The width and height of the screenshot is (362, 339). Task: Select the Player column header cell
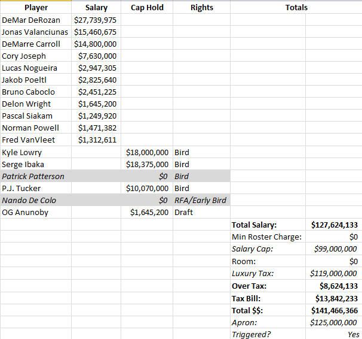(36, 8)
